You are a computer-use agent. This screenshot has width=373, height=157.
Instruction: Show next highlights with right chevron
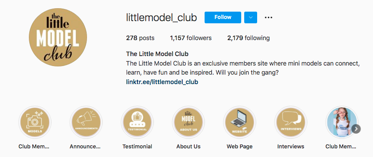coord(356,129)
